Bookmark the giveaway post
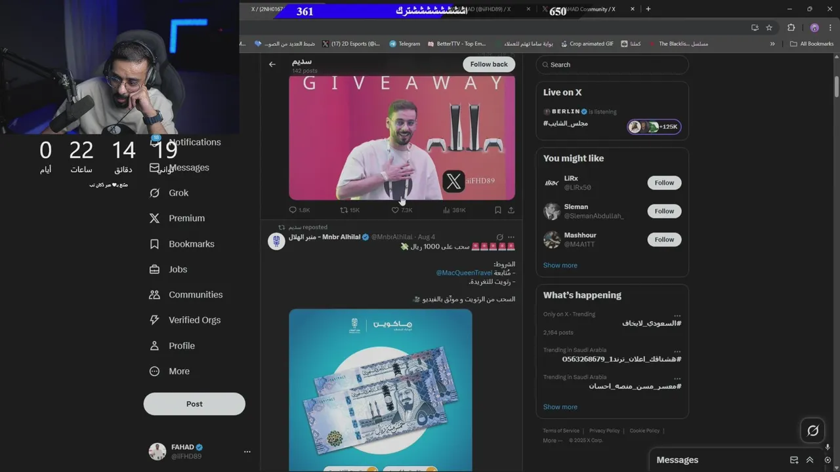This screenshot has width=840, height=472. point(498,210)
